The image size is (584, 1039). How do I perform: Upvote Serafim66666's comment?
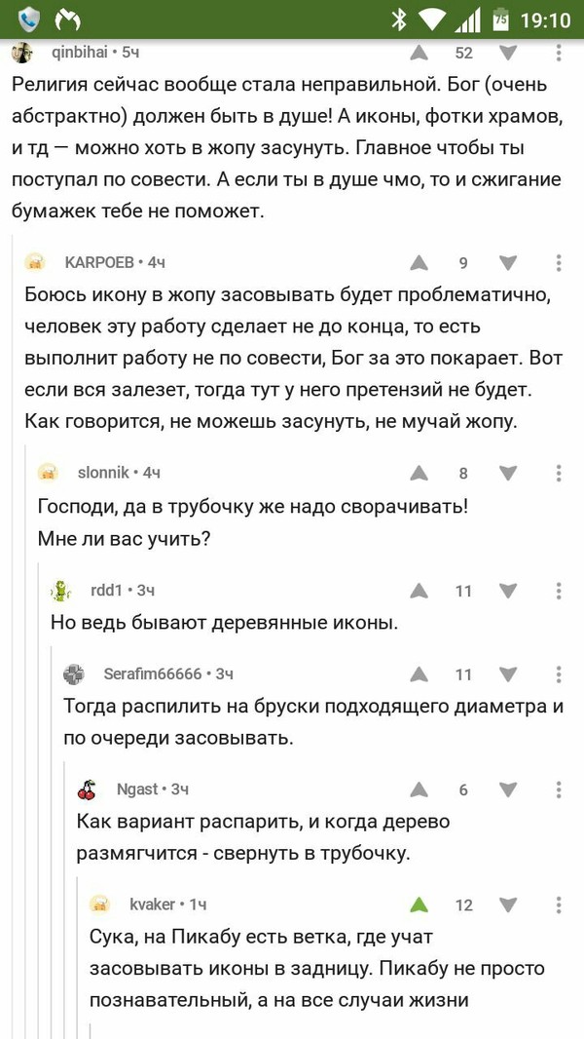[x=419, y=674]
